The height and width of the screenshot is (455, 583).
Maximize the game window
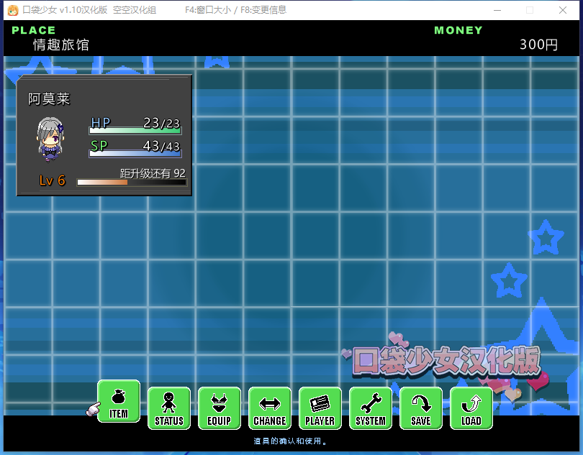click(x=530, y=10)
